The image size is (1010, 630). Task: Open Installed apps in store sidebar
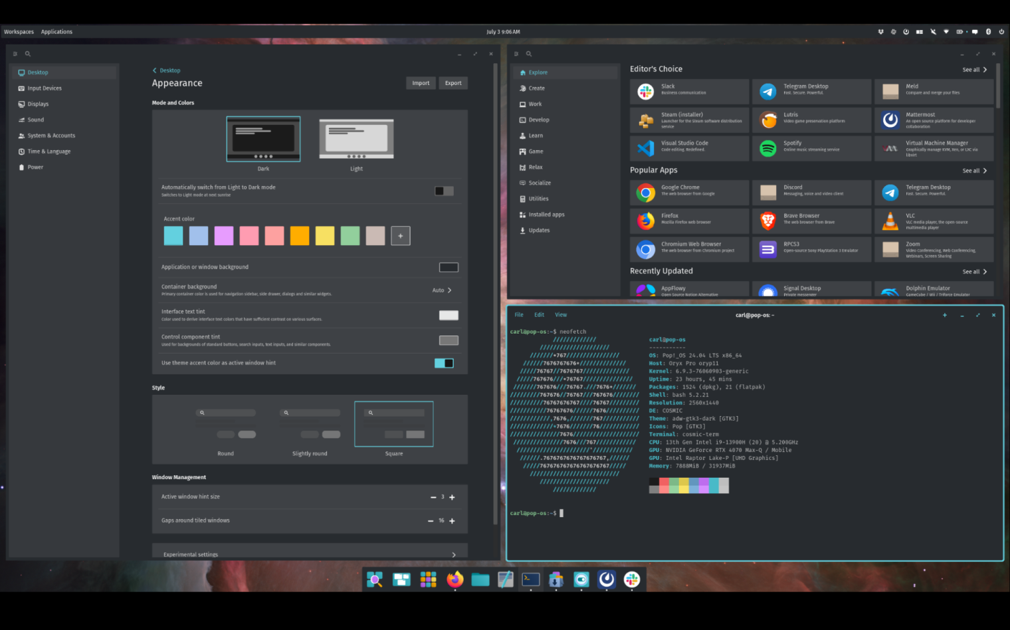pos(546,215)
